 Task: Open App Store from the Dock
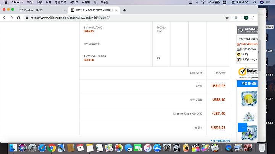tap(157, 148)
